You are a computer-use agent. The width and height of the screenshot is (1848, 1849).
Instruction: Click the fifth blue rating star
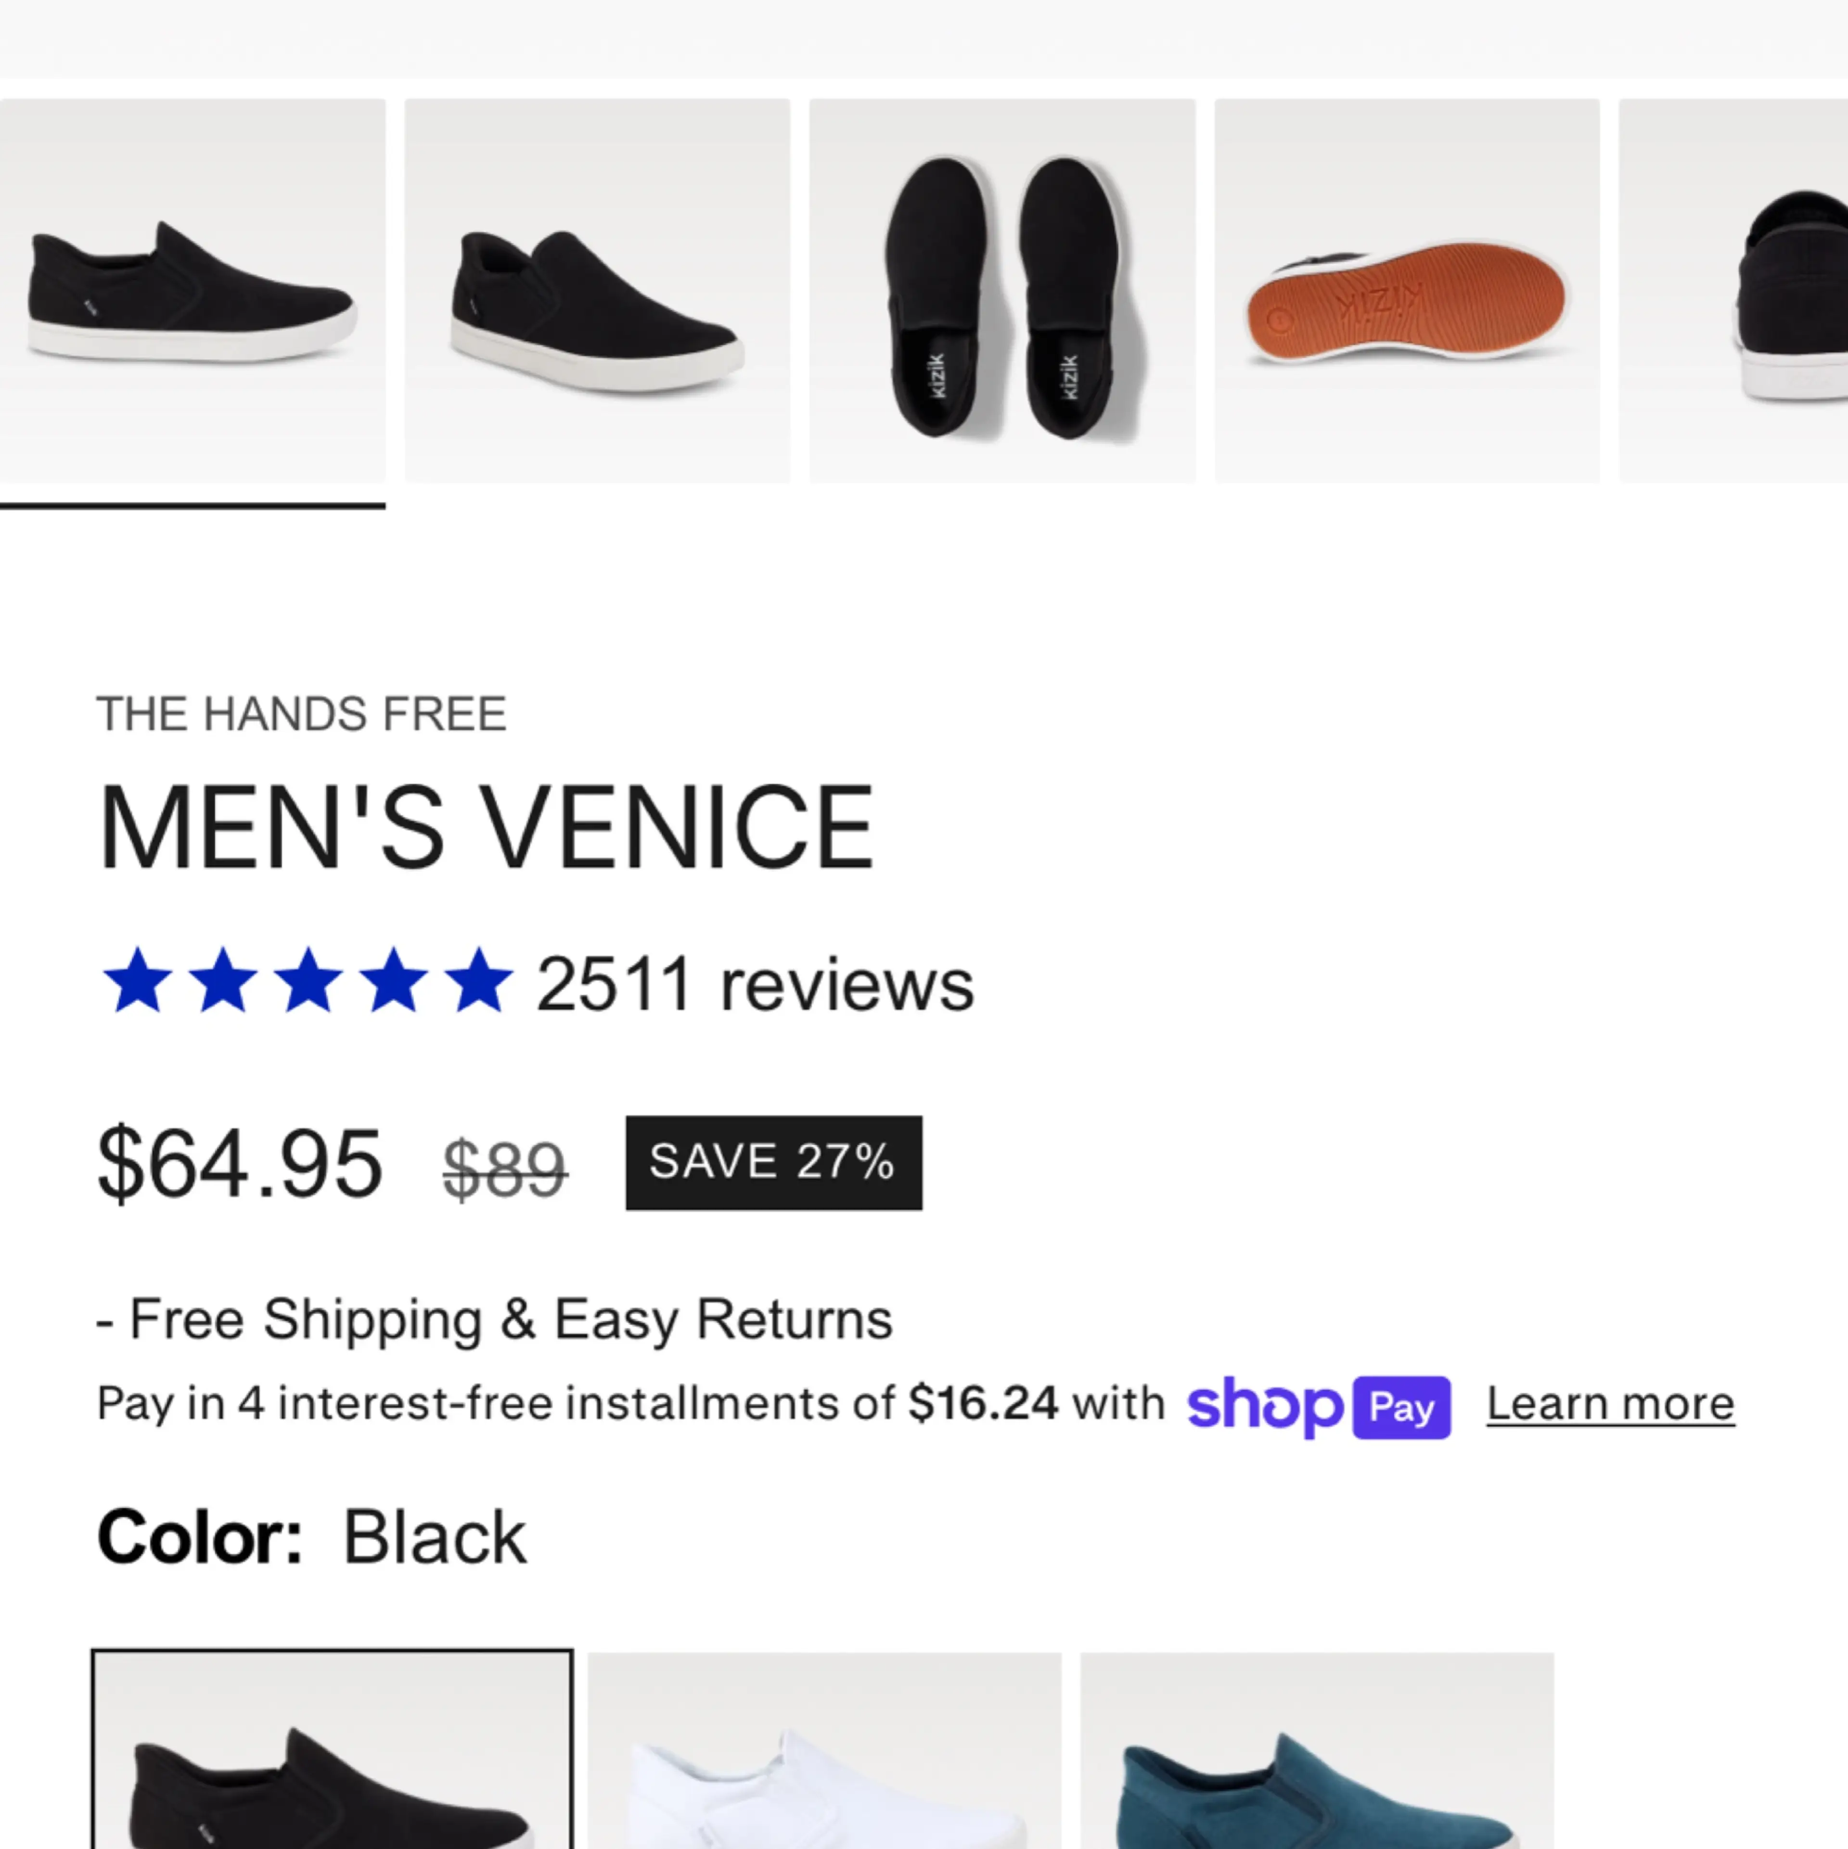479,980
